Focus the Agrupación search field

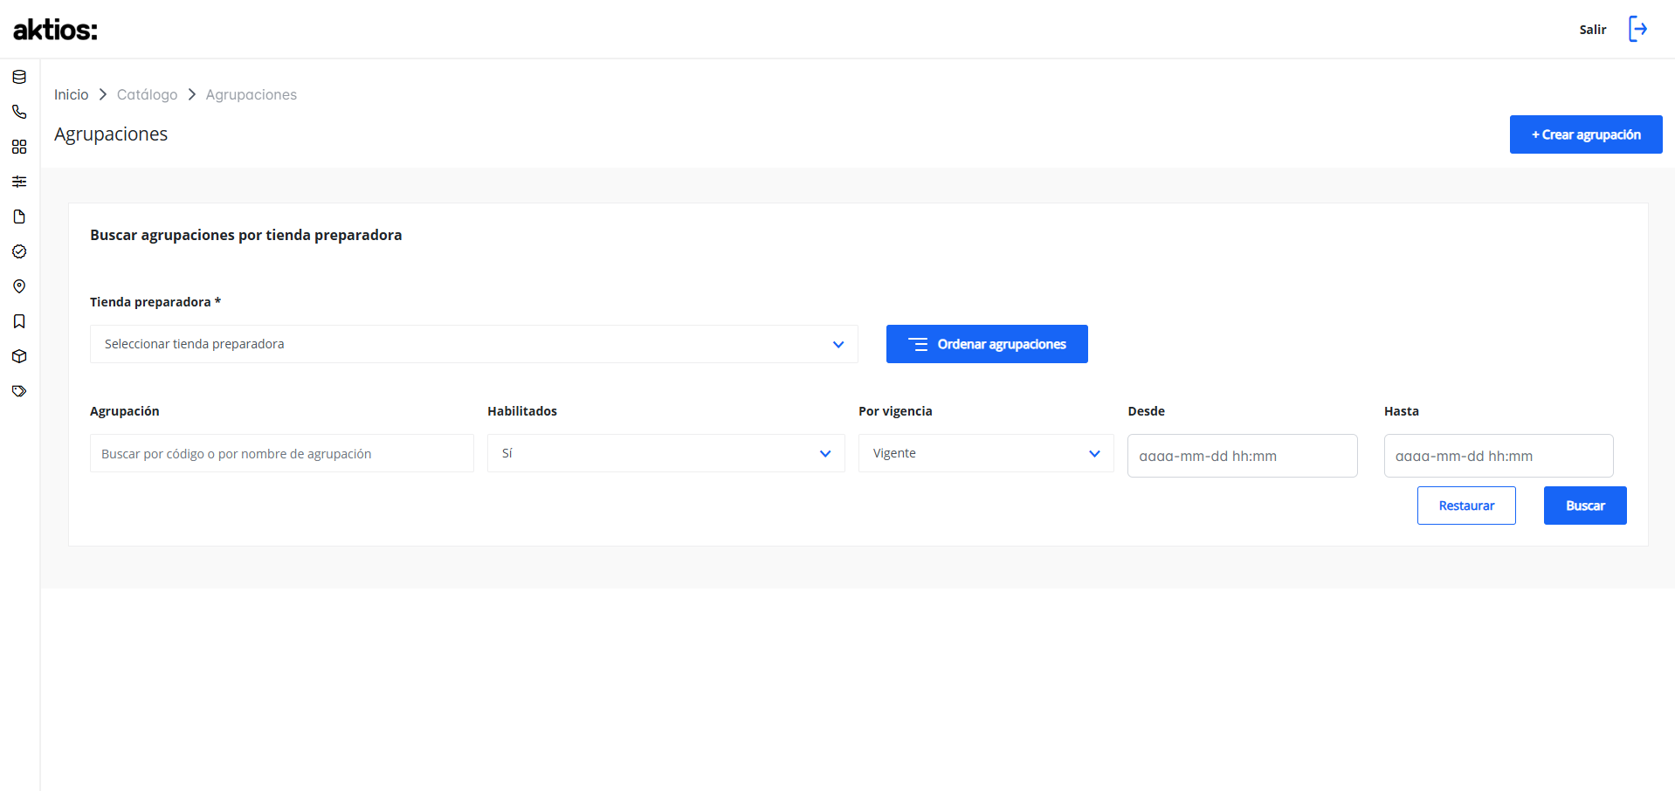click(282, 453)
